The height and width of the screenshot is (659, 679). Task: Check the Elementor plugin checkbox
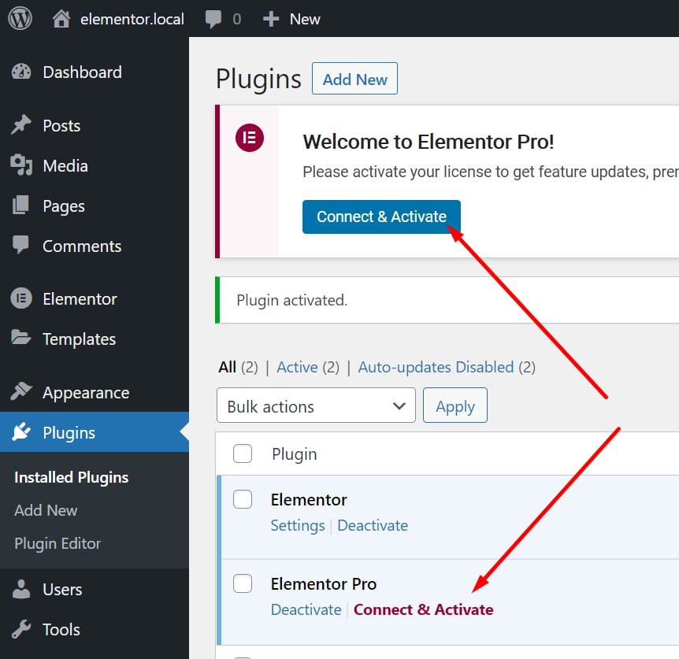[x=243, y=499]
